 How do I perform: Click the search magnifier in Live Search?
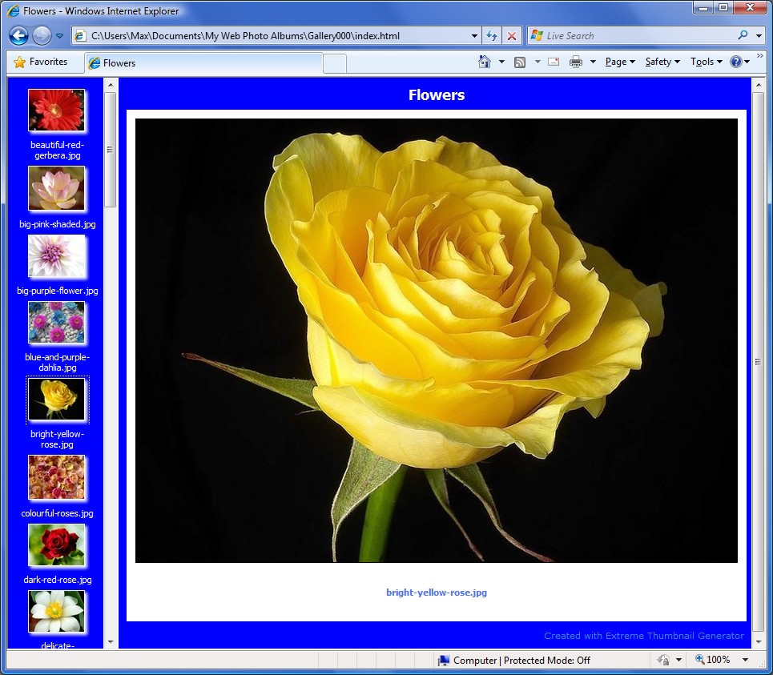click(743, 35)
